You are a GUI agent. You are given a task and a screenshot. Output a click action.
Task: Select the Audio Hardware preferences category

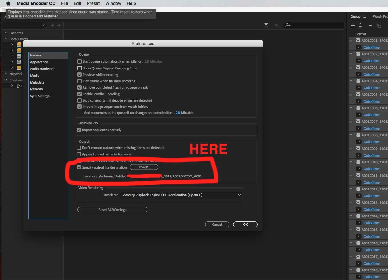(42, 69)
